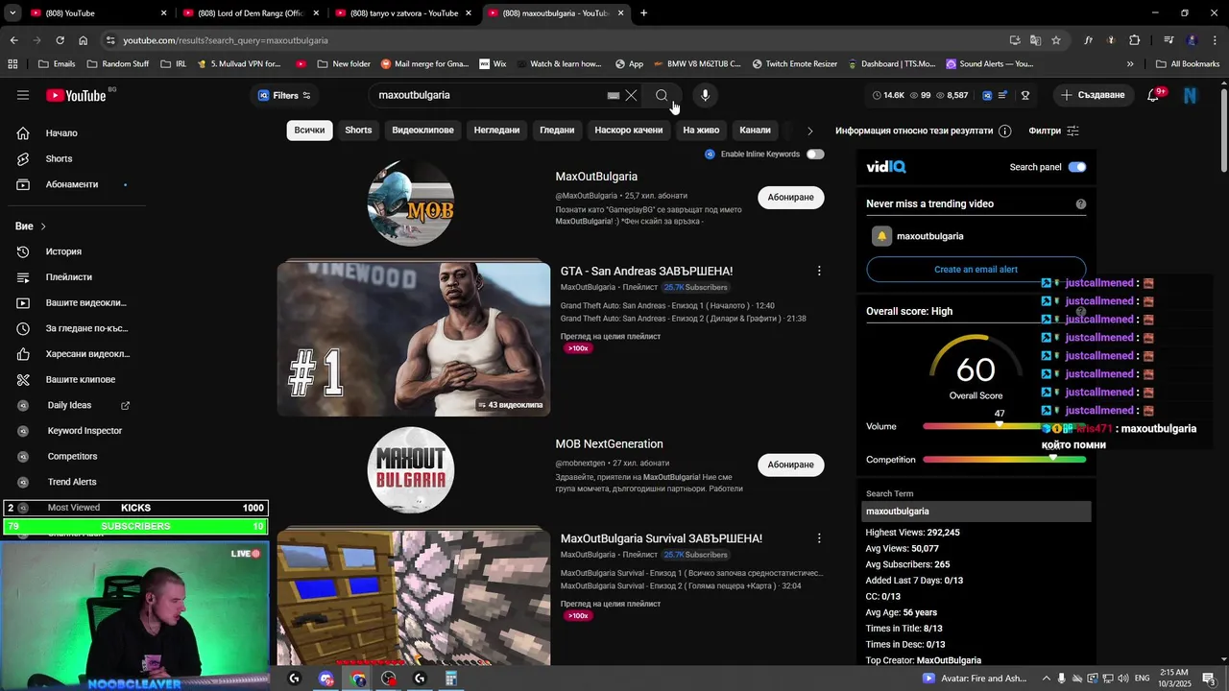This screenshot has width=1229, height=691.
Task: Select the Всички filter chip
Action: (309, 131)
